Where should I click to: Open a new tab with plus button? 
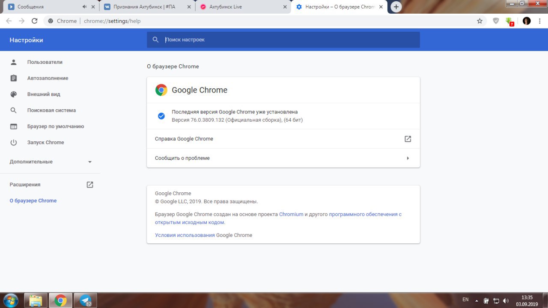(396, 7)
